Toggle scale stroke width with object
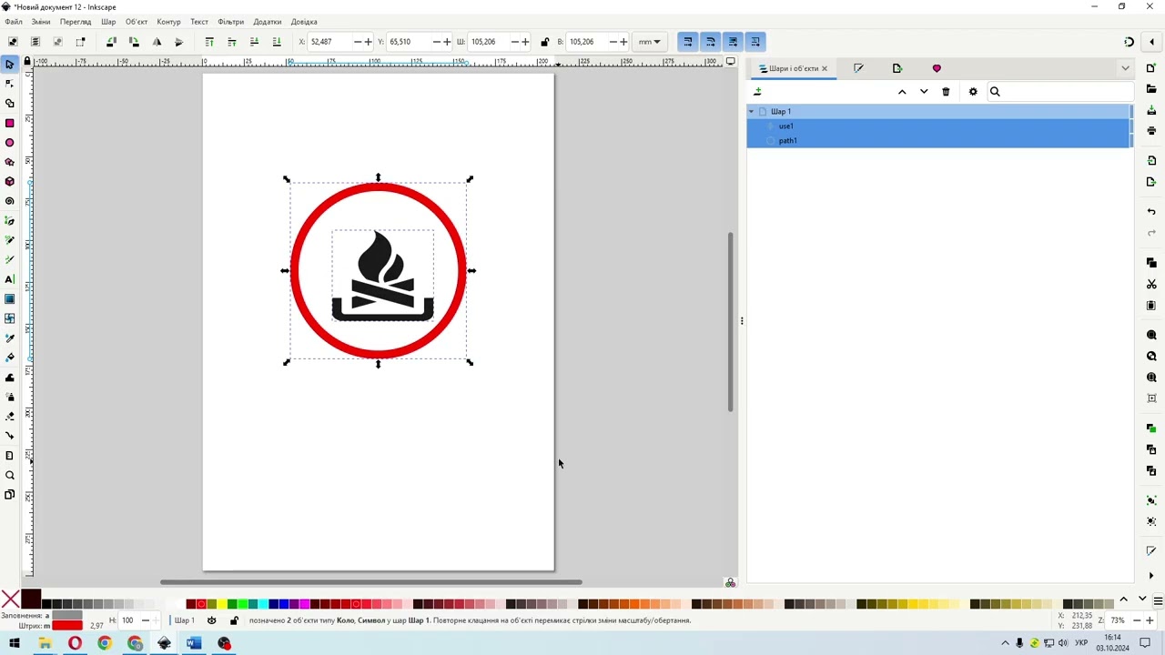The width and height of the screenshot is (1165, 655). coord(688,42)
